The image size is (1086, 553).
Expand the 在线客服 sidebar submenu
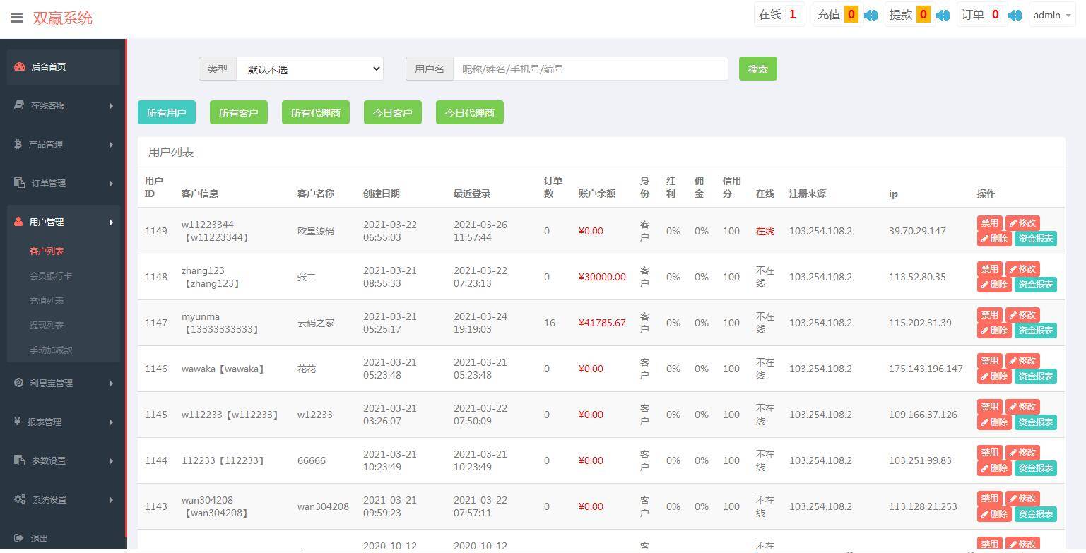click(48, 105)
